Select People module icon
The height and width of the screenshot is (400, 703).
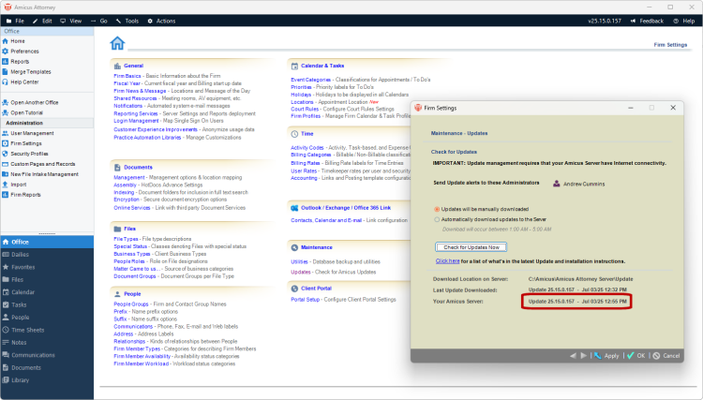pos(6,318)
